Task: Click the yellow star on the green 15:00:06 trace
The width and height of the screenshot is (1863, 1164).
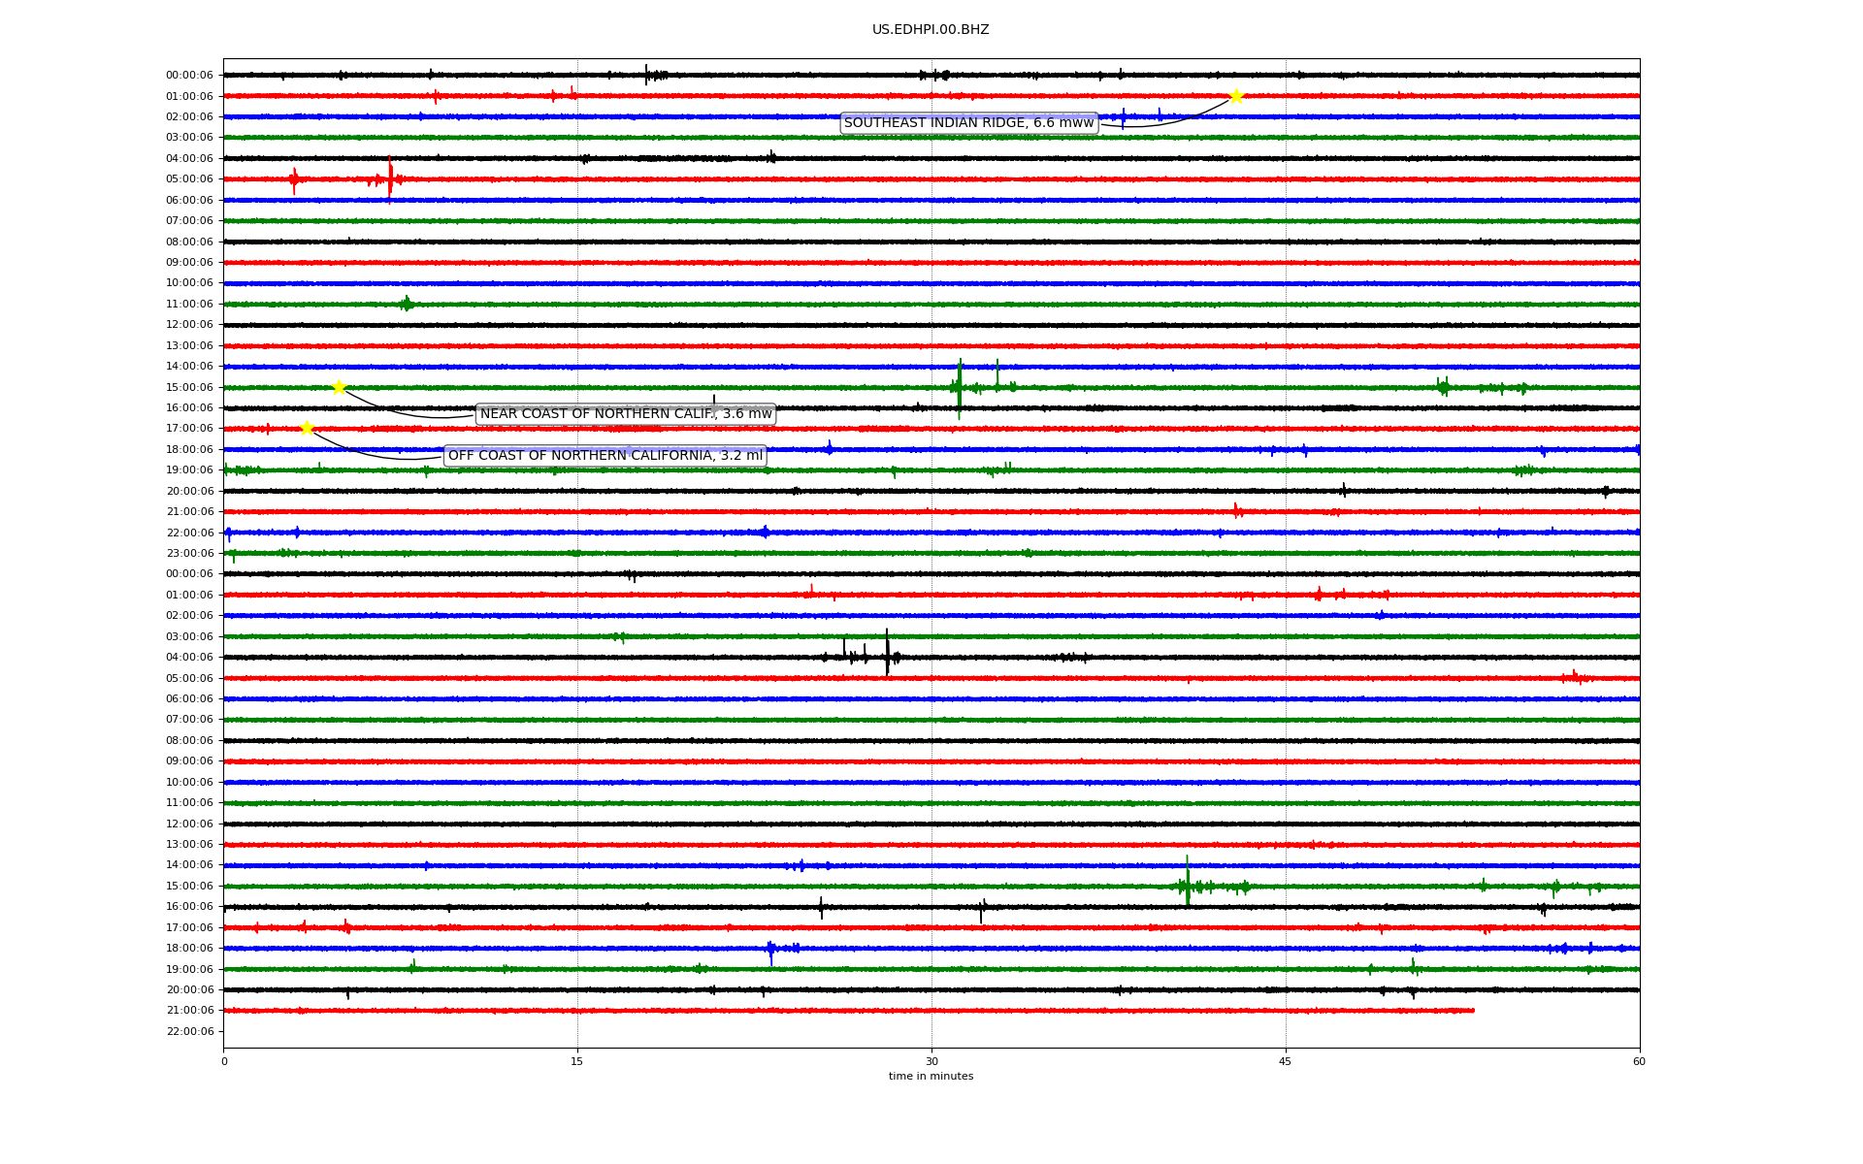Action: point(339,387)
